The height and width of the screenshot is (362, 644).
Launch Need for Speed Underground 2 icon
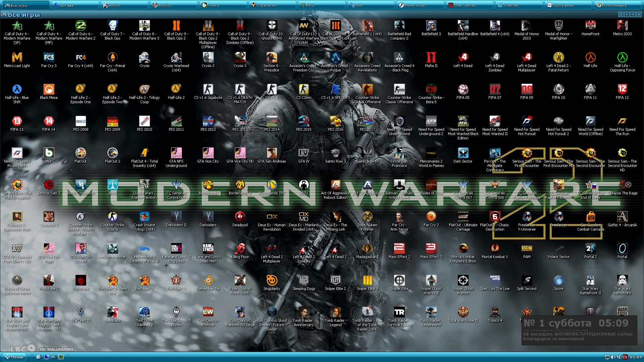click(431, 121)
